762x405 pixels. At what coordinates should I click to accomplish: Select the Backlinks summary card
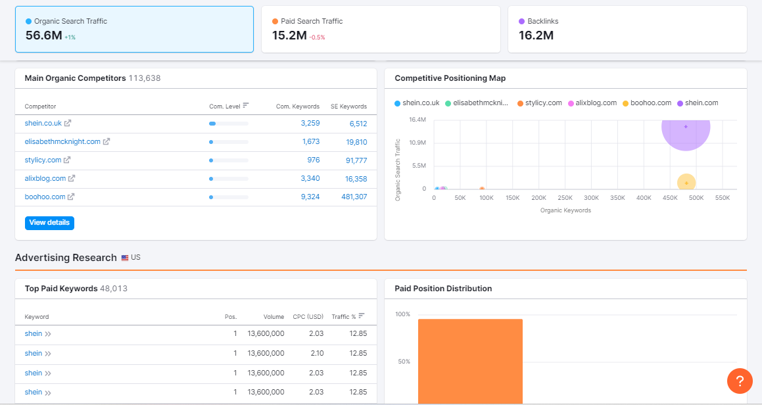coord(627,30)
